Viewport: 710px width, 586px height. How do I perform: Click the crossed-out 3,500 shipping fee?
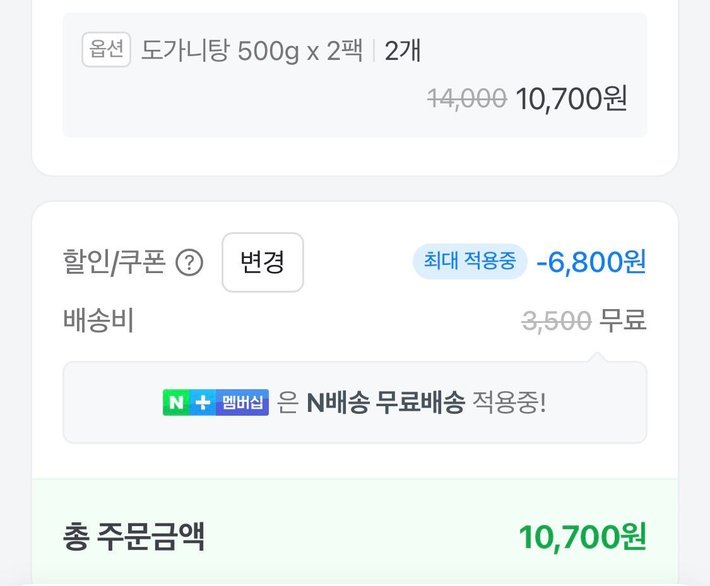tap(557, 321)
